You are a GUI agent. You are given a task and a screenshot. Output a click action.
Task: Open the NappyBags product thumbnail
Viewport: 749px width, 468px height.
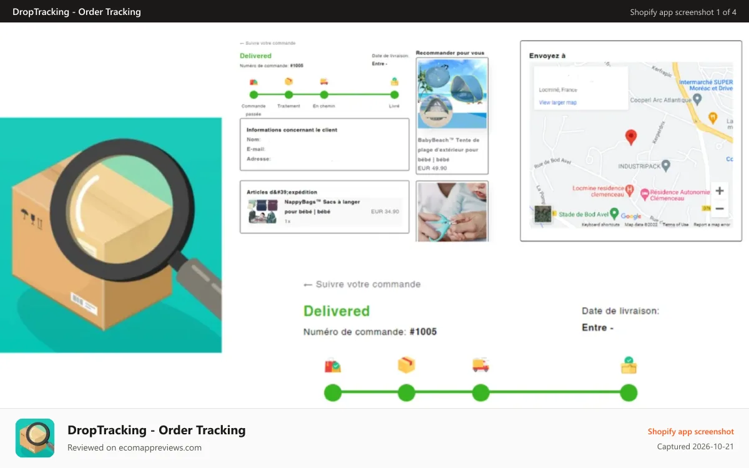[x=262, y=212]
